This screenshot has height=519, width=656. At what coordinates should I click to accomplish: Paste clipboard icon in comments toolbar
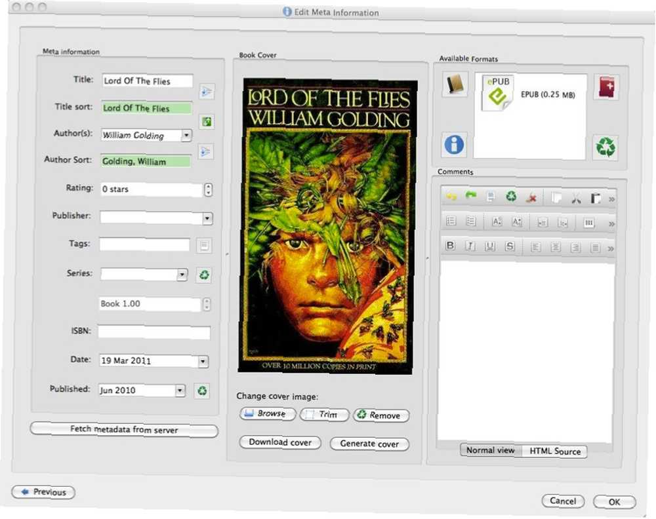596,198
